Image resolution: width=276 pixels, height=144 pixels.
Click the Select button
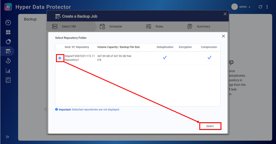[x=210, y=126]
